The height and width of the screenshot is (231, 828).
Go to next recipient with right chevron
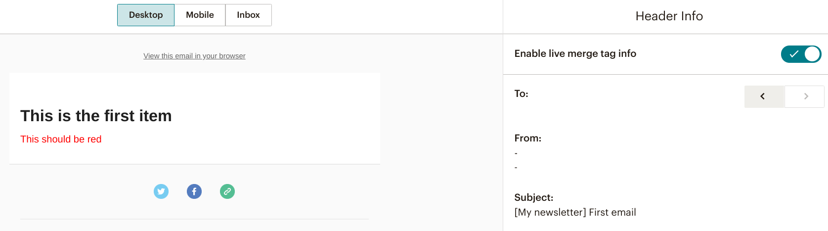point(805,96)
